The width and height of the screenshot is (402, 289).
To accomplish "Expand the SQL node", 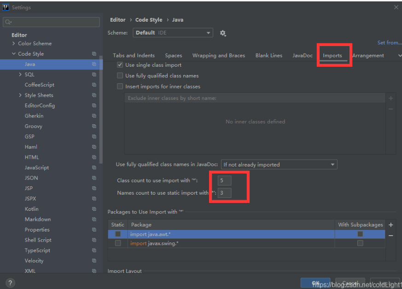I will [x=20, y=75].
